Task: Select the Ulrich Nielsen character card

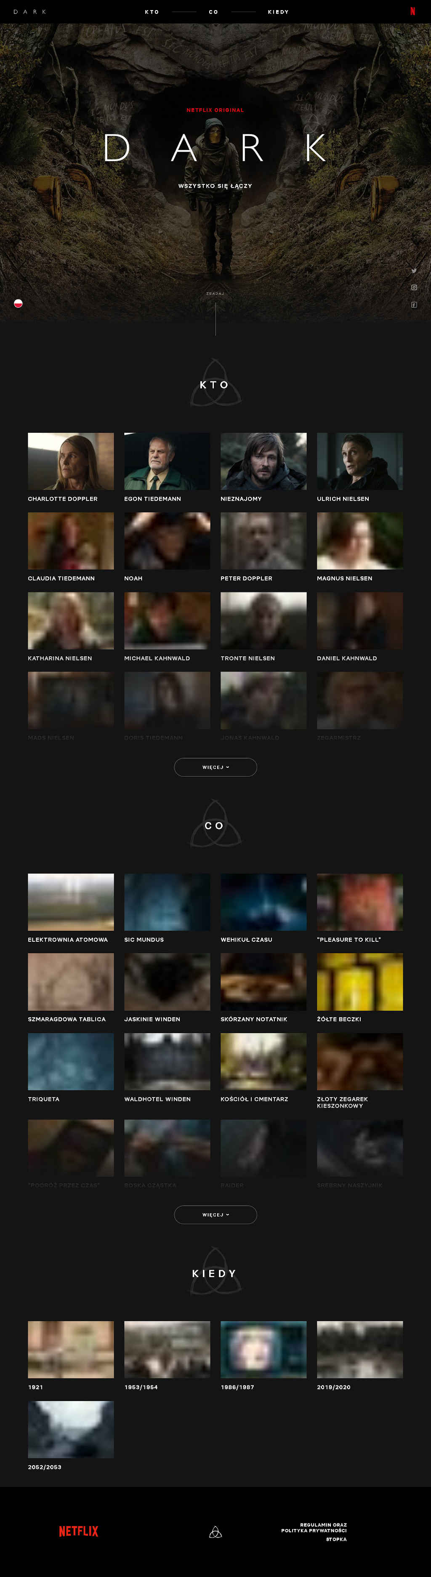Action: pos(359,461)
